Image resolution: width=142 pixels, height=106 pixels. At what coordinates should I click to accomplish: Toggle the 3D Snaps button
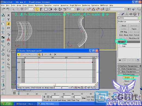click(89, 9)
